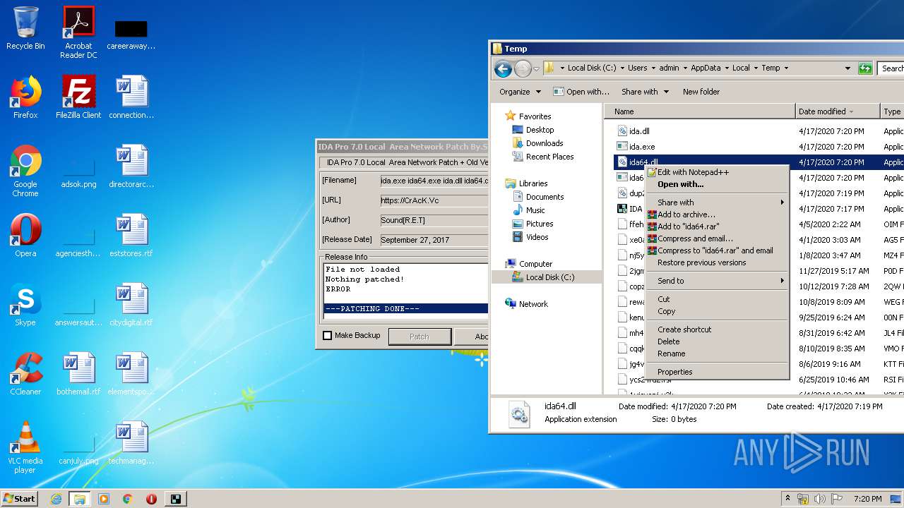This screenshot has width=904, height=508.
Task: Open Windows Media Player from taskbar
Action: [104, 499]
